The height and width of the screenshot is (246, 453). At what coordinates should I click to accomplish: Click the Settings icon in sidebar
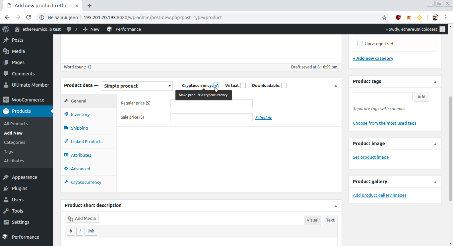click(6, 222)
